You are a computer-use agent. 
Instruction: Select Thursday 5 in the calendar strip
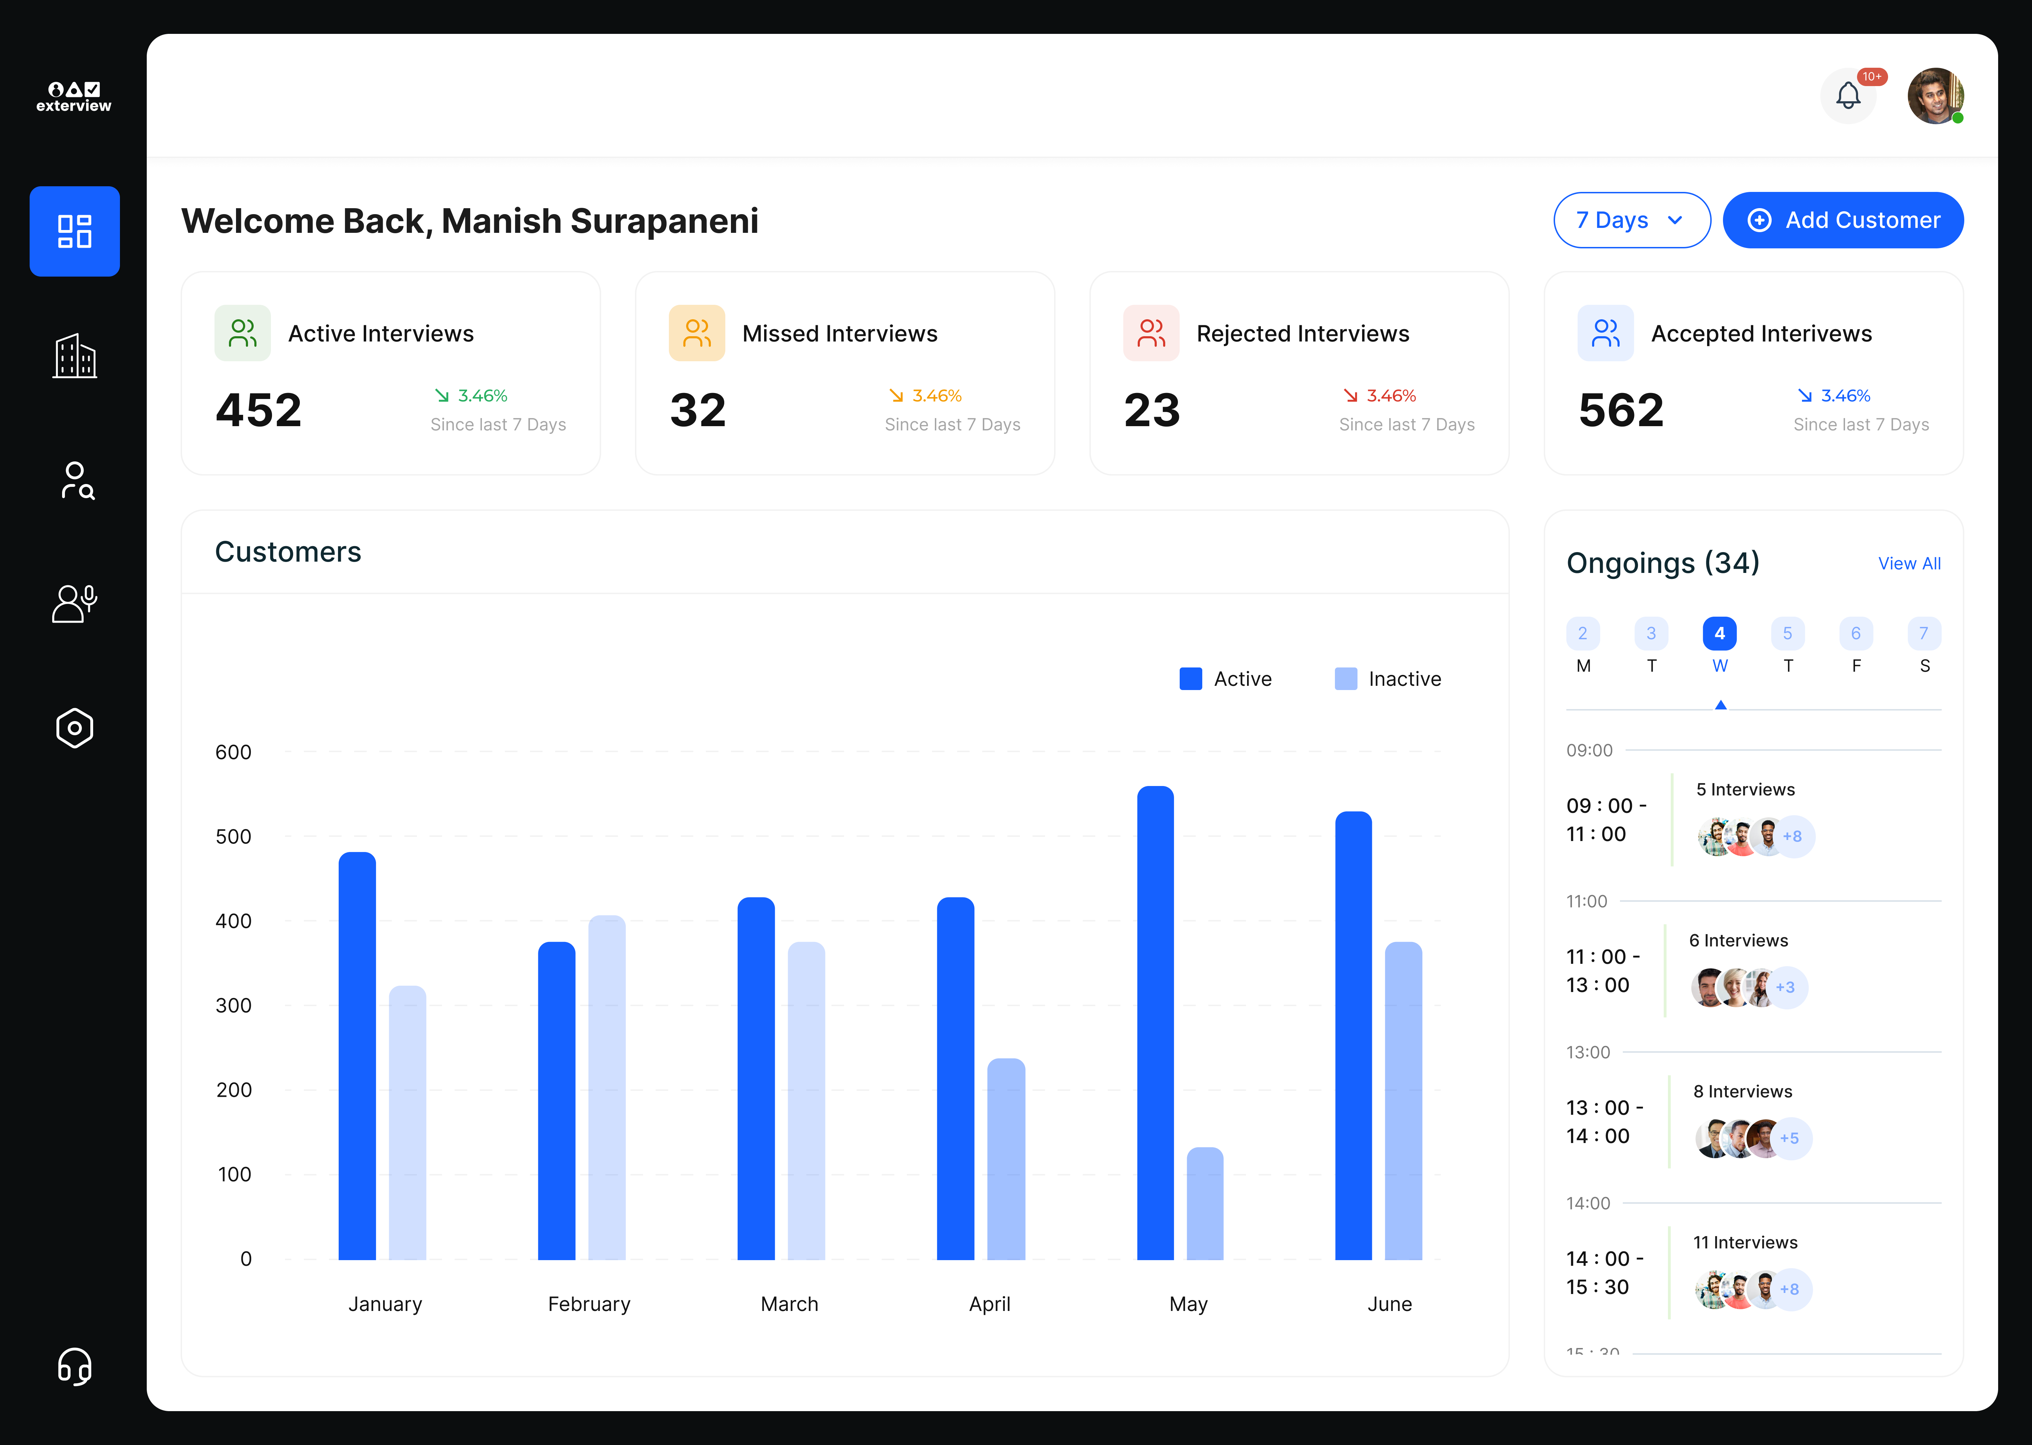pos(1788,646)
